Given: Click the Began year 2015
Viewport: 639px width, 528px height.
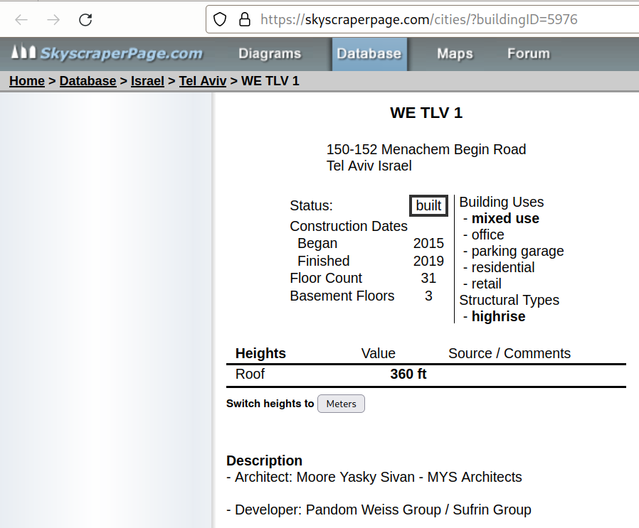Looking at the screenshot, I should click(x=428, y=243).
